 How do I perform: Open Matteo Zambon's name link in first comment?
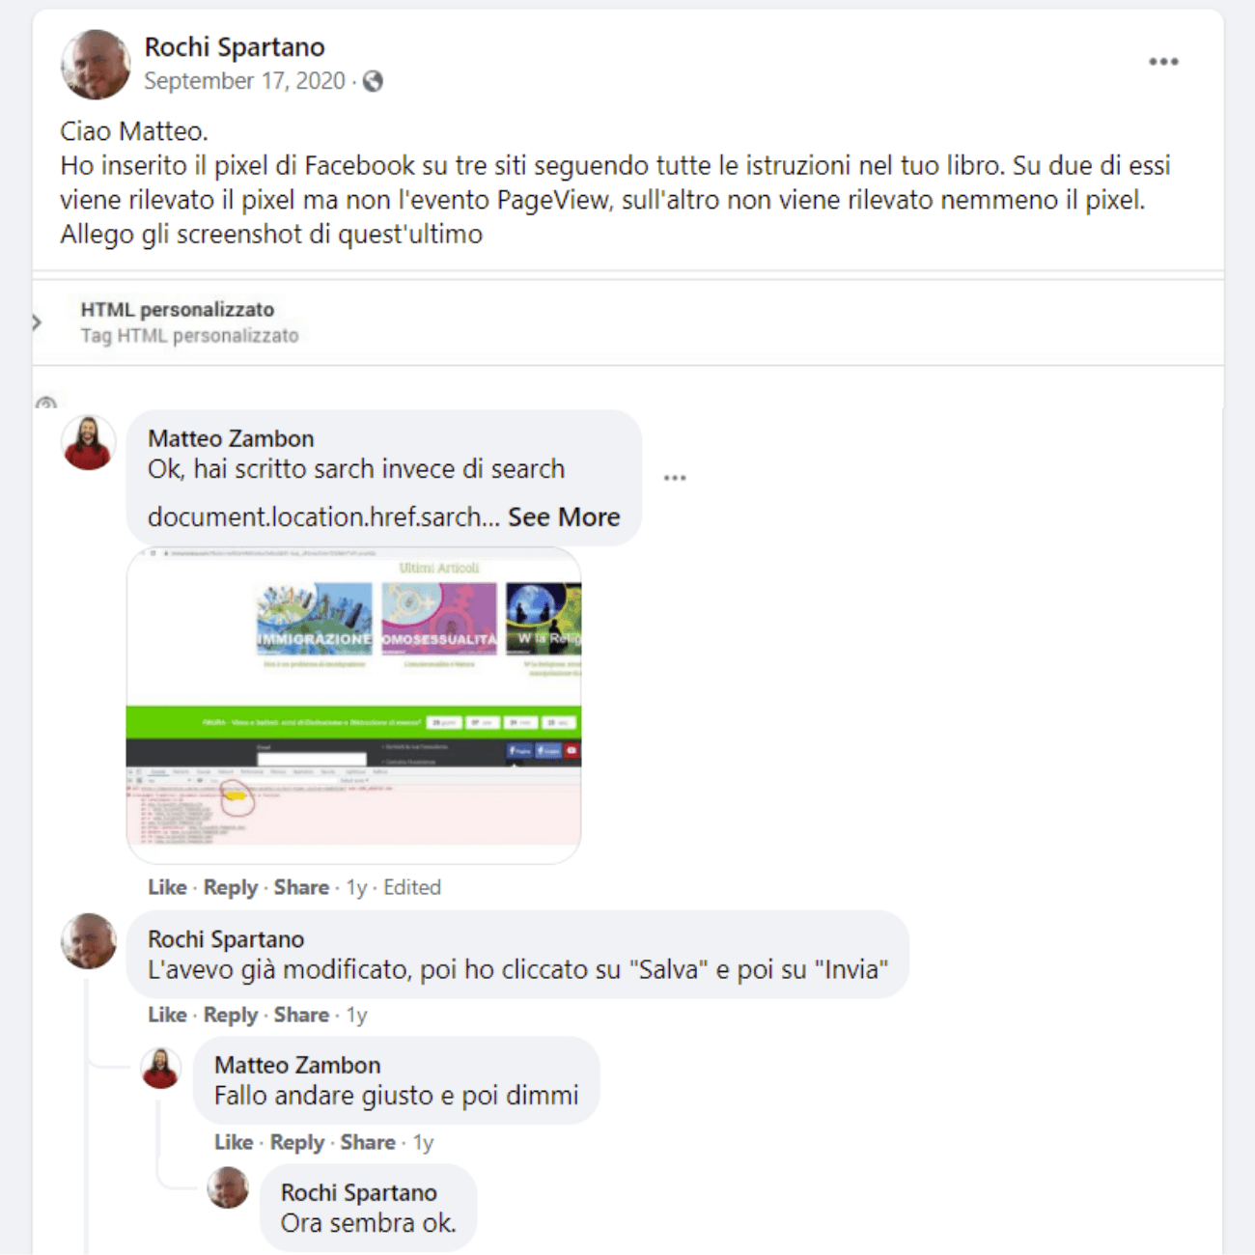click(x=231, y=438)
